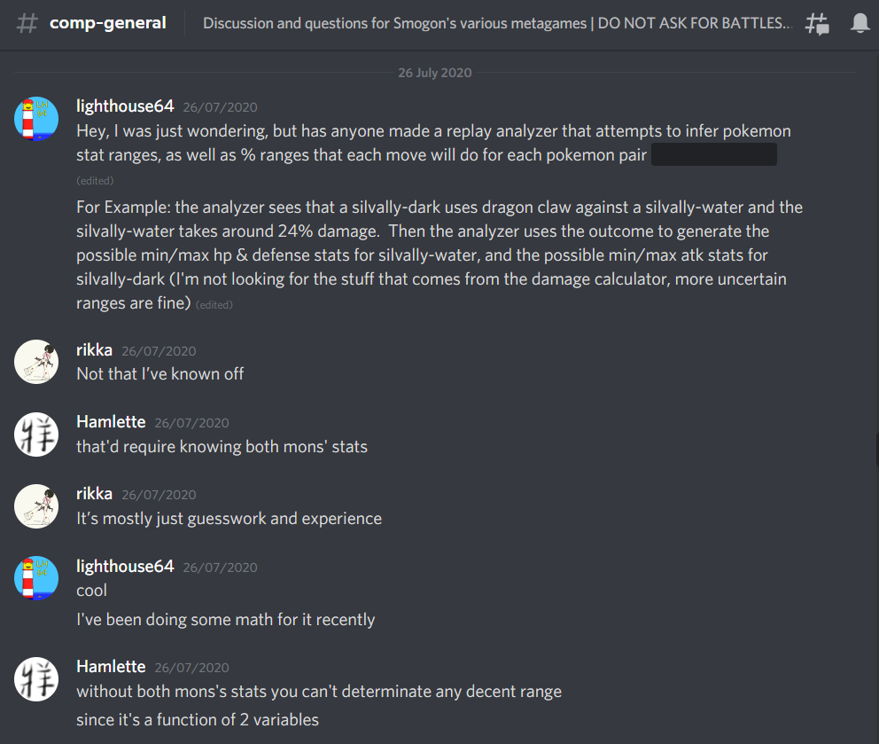Click Hamlette's avatar by "without both mons's stats"

coord(36,679)
